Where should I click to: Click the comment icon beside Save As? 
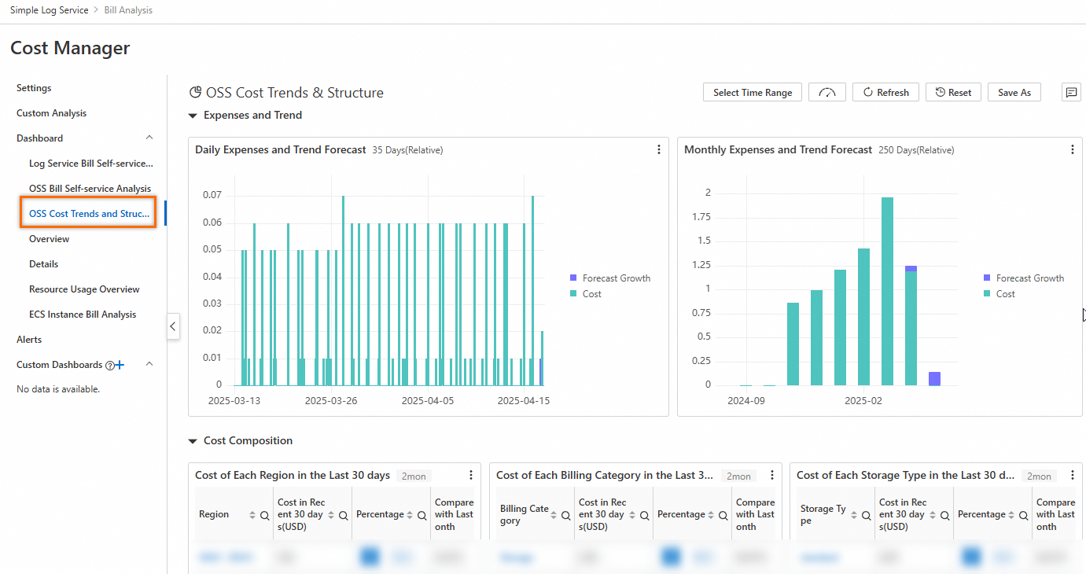(x=1071, y=93)
